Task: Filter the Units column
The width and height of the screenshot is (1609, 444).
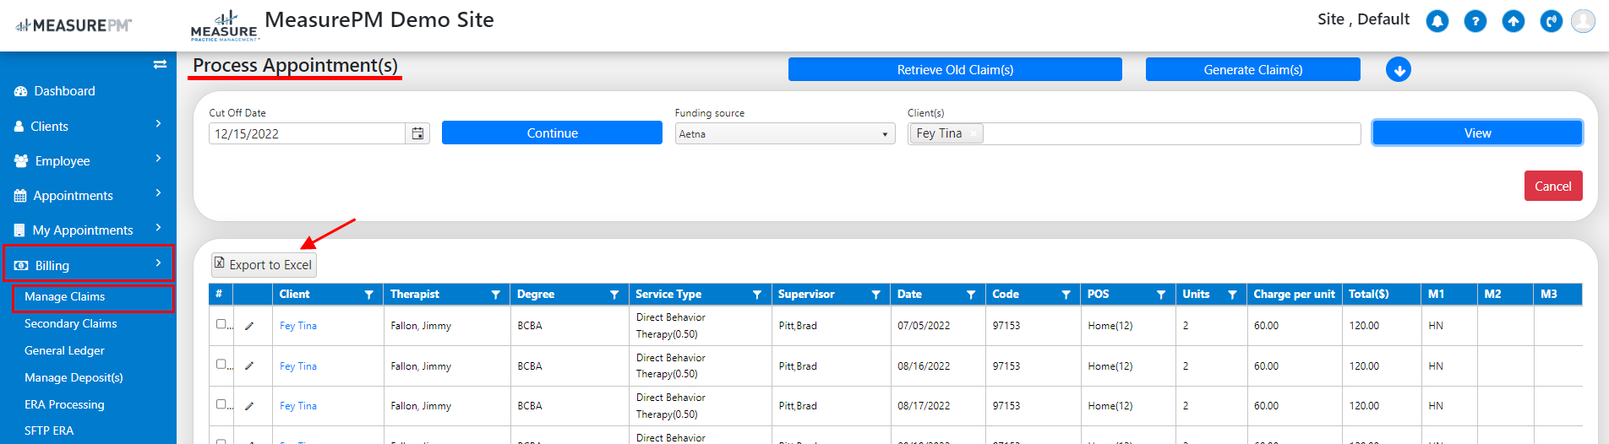Action: click(1232, 295)
